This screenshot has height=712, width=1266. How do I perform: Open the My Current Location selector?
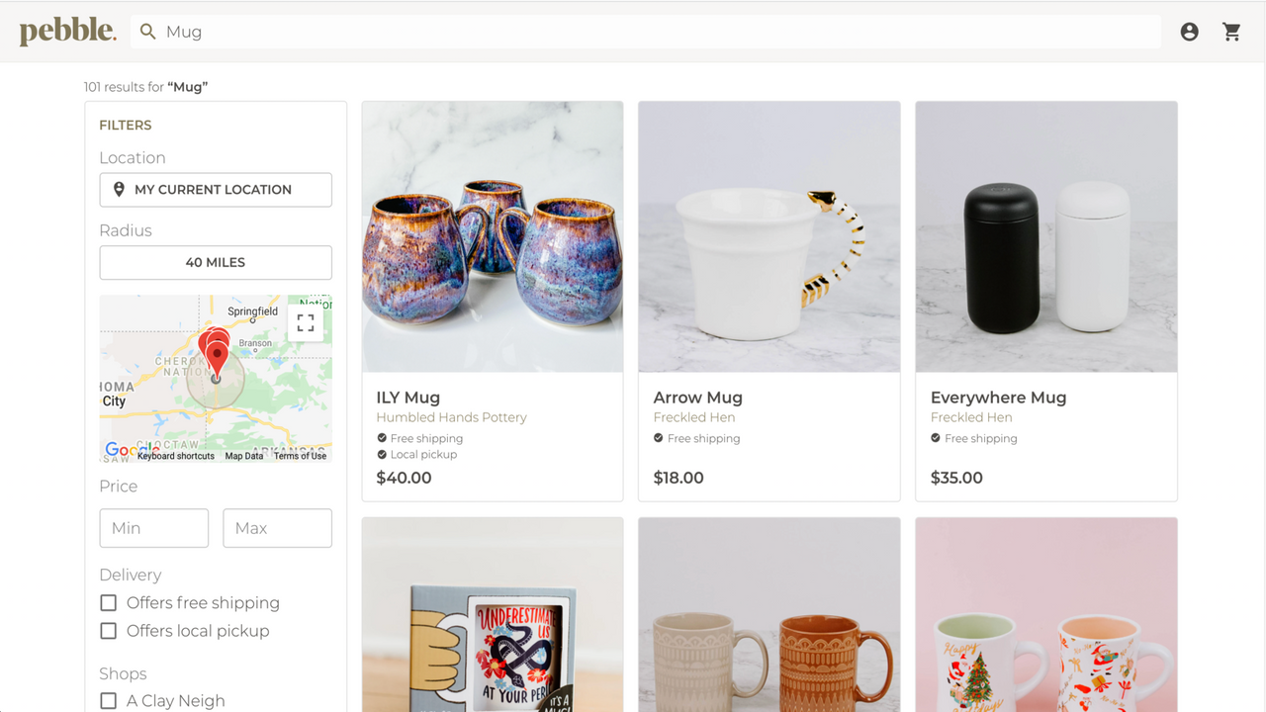coord(215,189)
